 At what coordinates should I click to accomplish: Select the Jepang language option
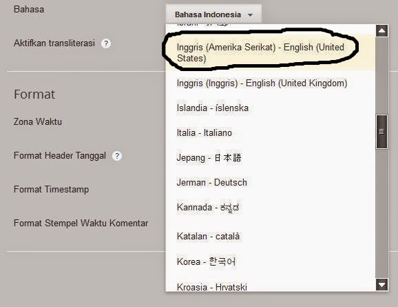(271, 158)
